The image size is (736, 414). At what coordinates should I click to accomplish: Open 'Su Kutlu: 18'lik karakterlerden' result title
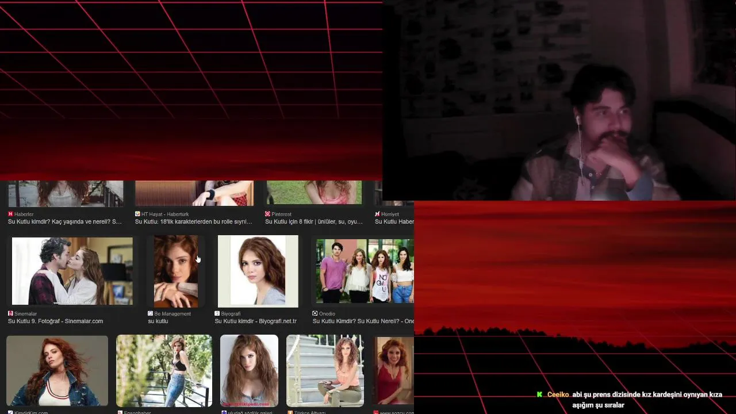tap(194, 221)
